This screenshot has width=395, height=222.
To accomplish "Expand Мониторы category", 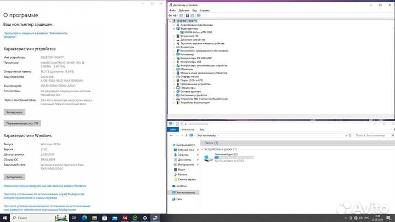I will [174, 69].
